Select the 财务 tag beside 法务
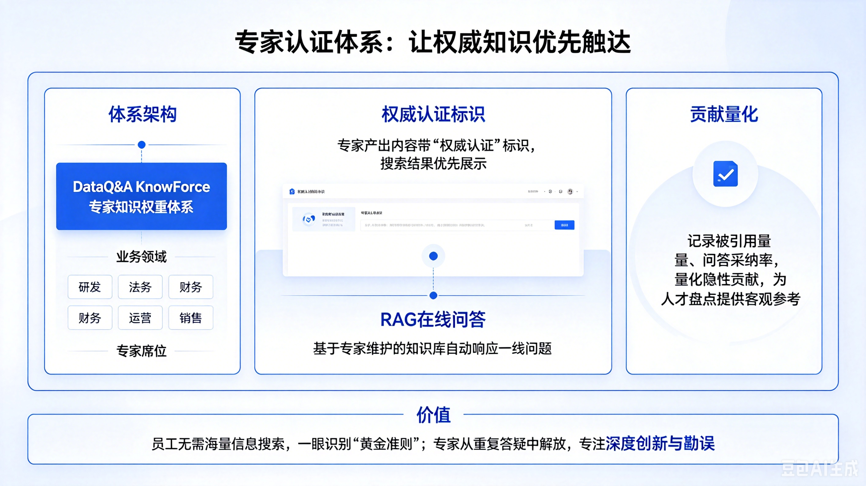Image resolution: width=866 pixels, height=486 pixels. coord(191,287)
